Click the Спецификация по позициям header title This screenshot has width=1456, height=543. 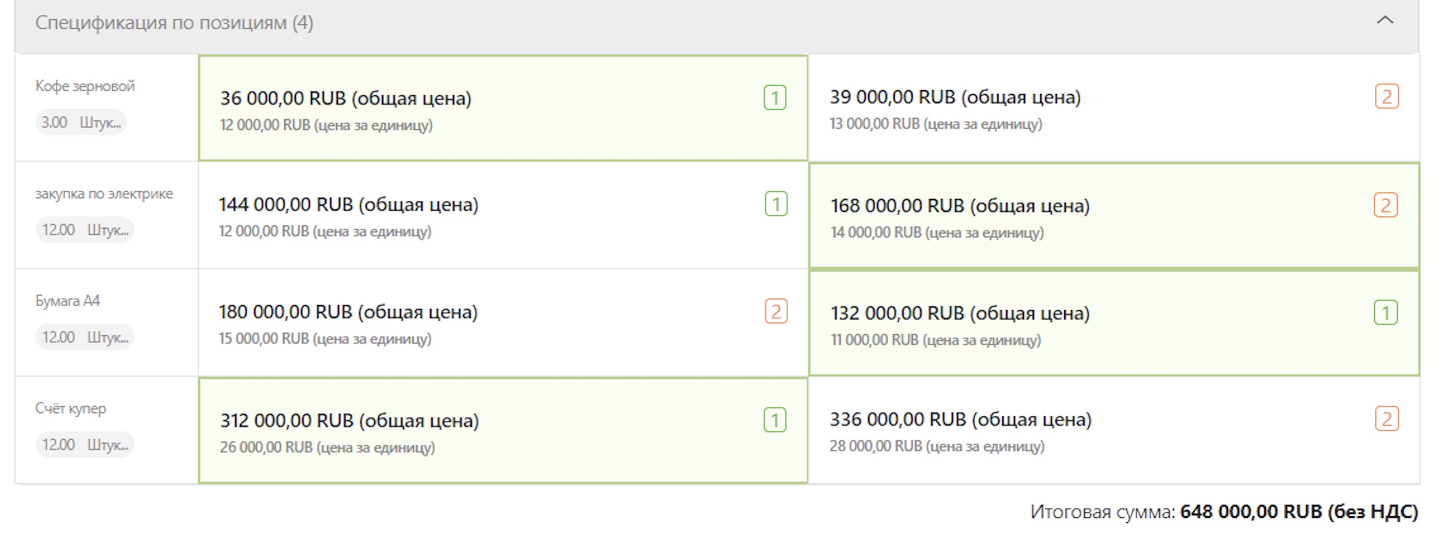coord(174,22)
